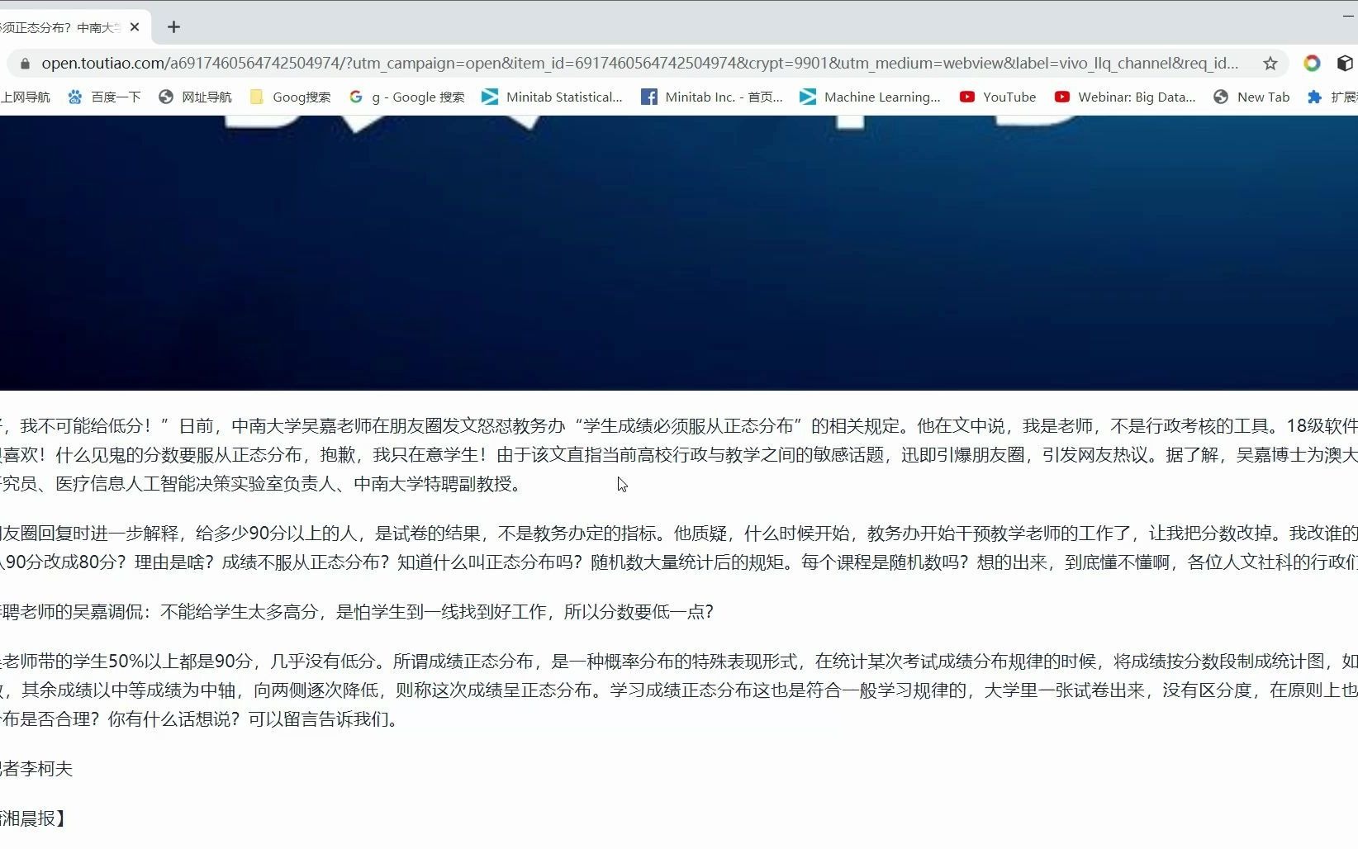This screenshot has width=1358, height=849.
Task: Open the colorful extension icon right of address bar
Action: coord(1311,63)
